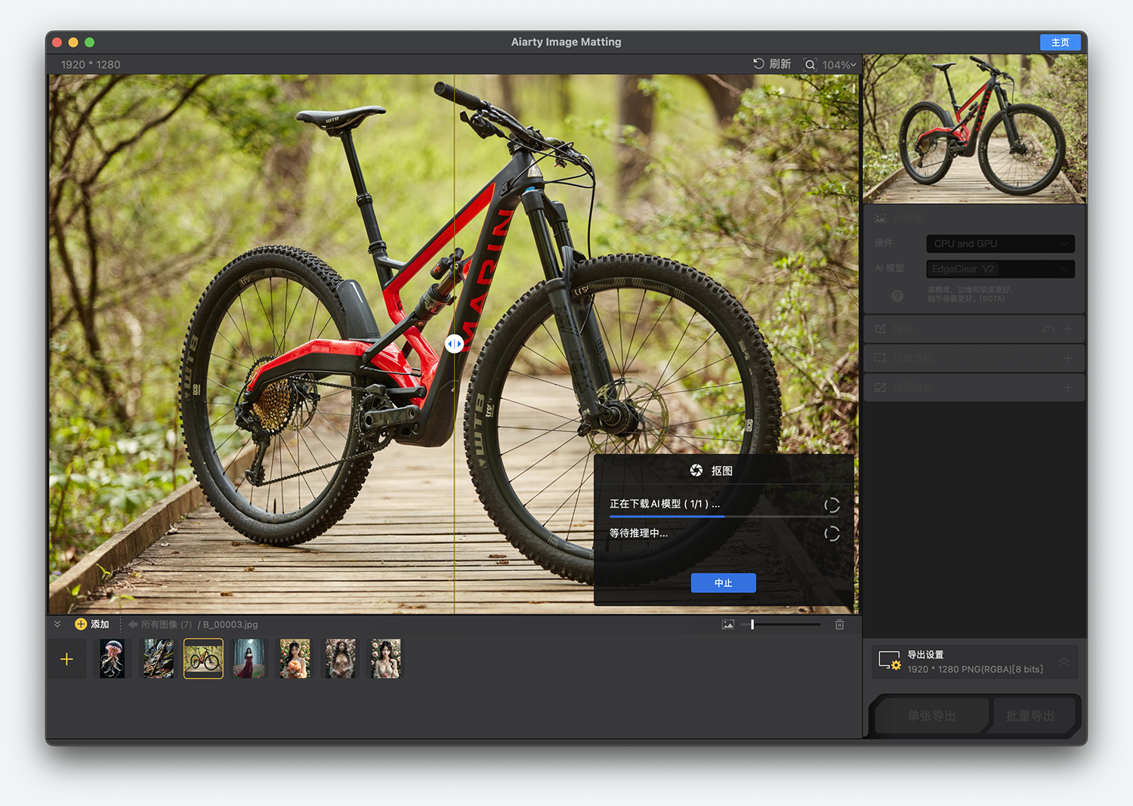This screenshot has width=1133, height=806.
Task: Click the 正在下载AI模型 status text
Action: tap(665, 504)
